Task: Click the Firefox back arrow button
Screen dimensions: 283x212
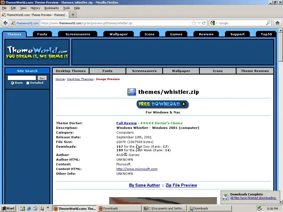Action: point(6,23)
